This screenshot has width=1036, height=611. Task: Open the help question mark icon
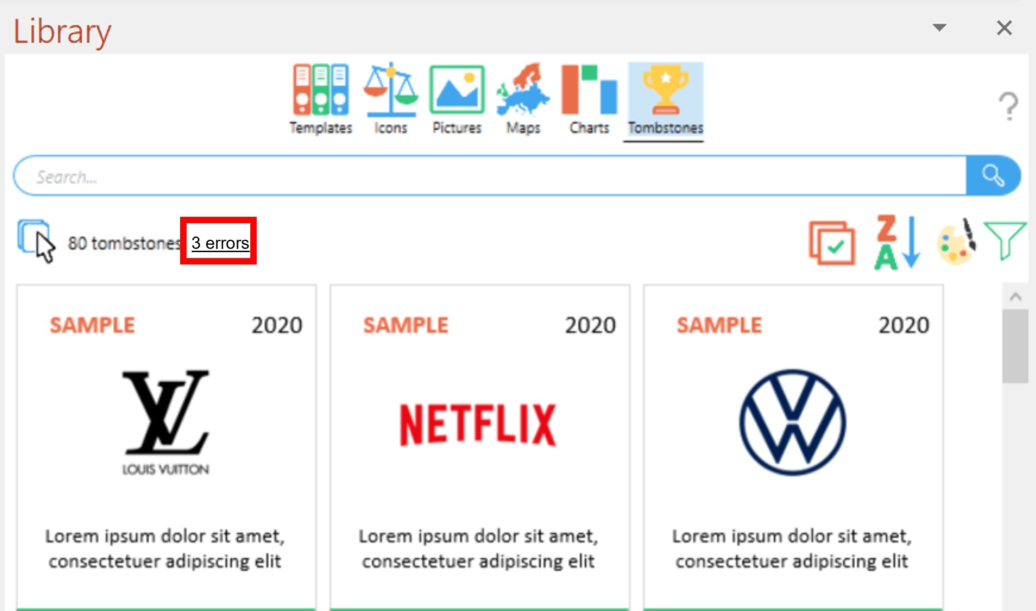1008,106
